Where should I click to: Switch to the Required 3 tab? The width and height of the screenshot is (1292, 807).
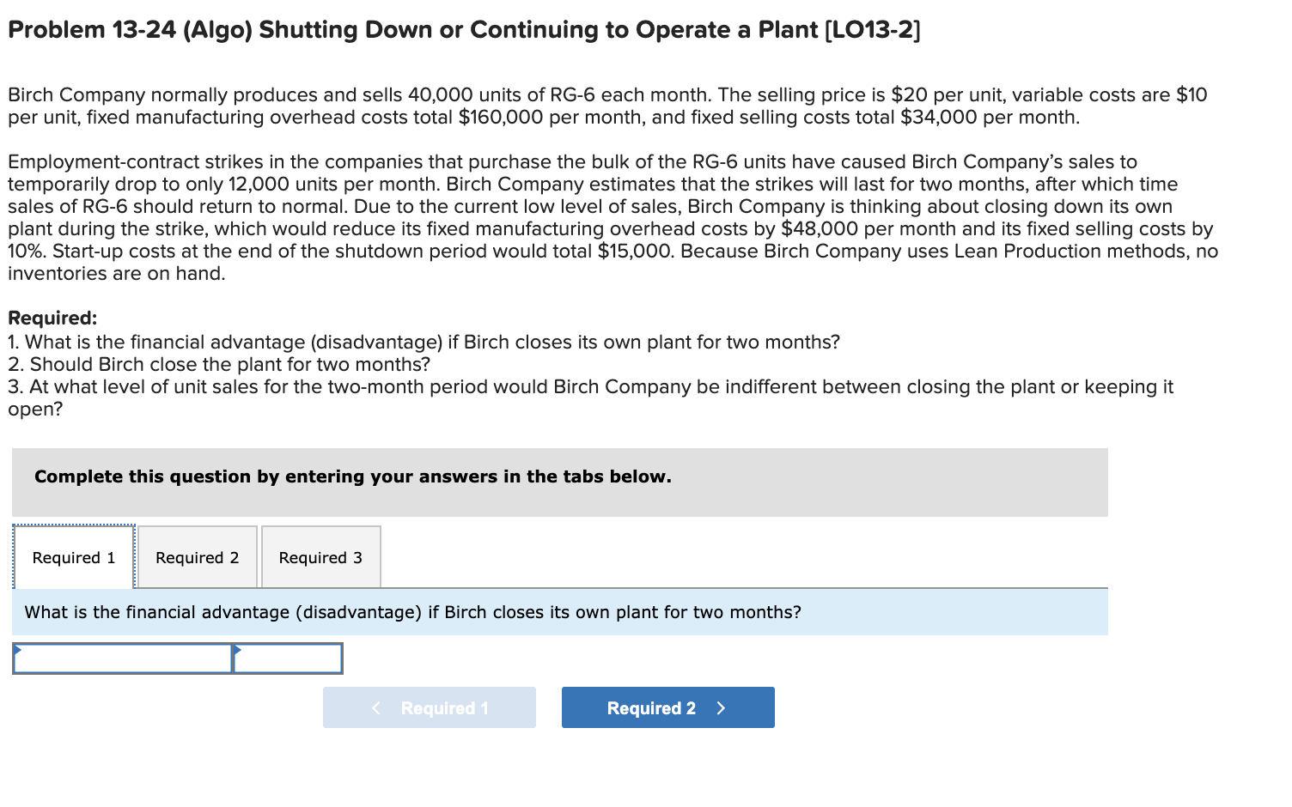(x=320, y=557)
